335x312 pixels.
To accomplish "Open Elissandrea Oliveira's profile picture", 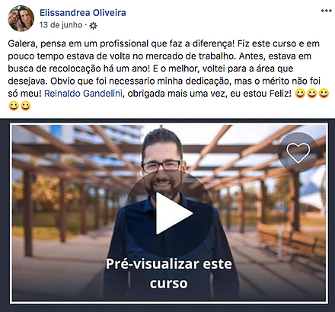I will [21, 18].
